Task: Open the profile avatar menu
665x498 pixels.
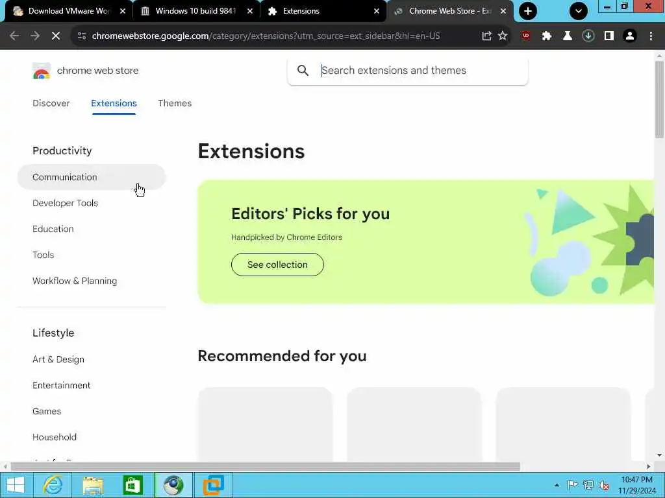Action: pyautogui.click(x=630, y=36)
